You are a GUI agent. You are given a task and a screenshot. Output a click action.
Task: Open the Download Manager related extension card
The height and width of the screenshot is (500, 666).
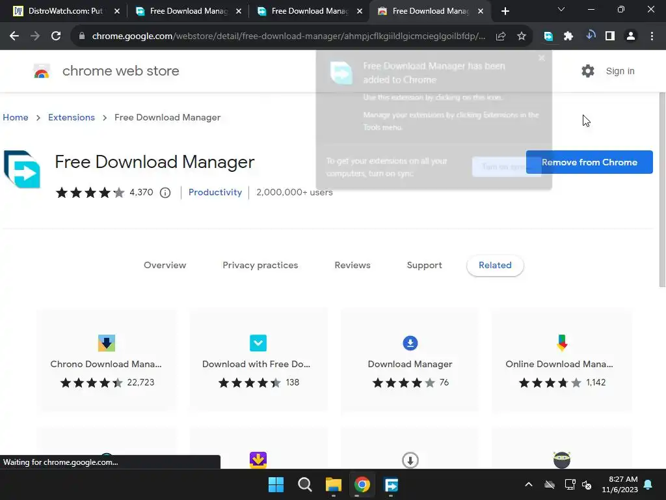[410, 359]
